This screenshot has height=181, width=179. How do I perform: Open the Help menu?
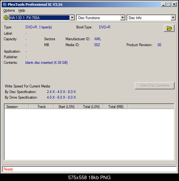pyautogui.click(x=22, y=11)
